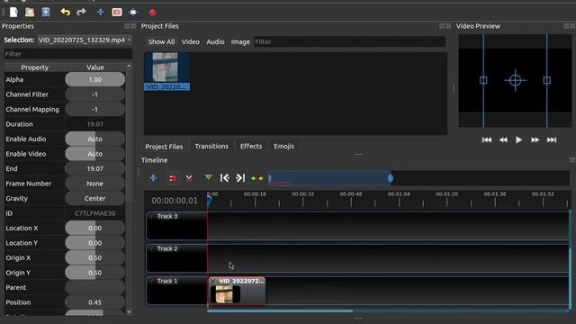Select the Show All filter

pyautogui.click(x=161, y=42)
